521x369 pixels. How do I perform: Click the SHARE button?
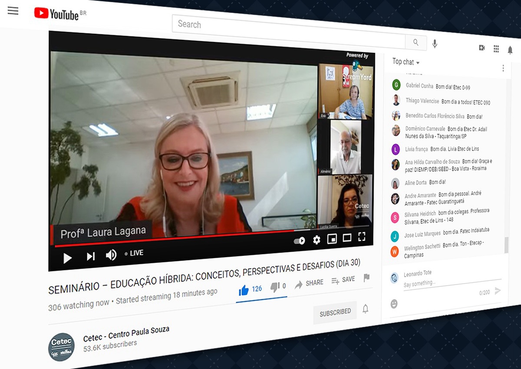[x=309, y=283]
